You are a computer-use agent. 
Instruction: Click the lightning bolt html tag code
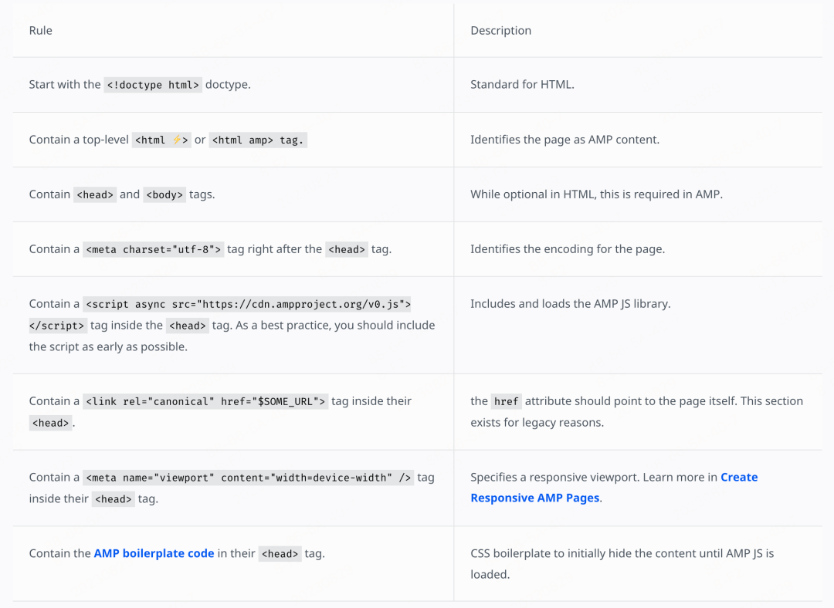point(161,140)
